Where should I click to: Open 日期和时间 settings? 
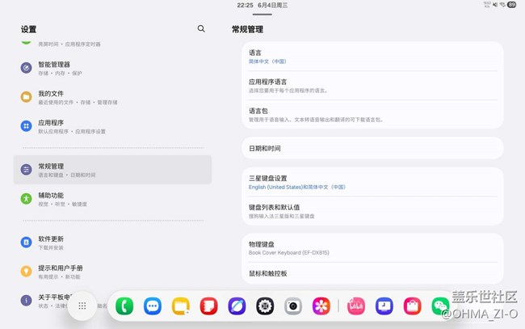point(372,149)
